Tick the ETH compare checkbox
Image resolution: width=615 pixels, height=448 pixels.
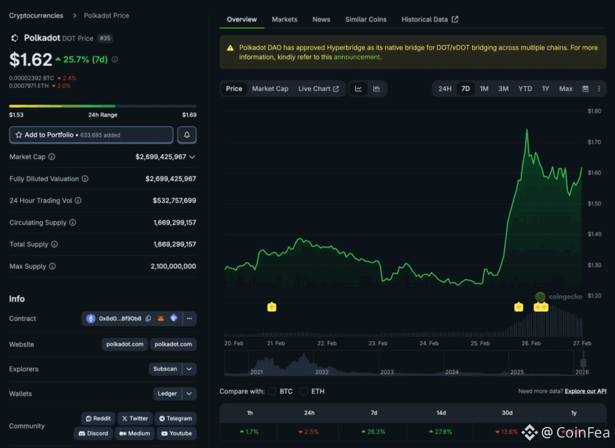tap(303, 391)
